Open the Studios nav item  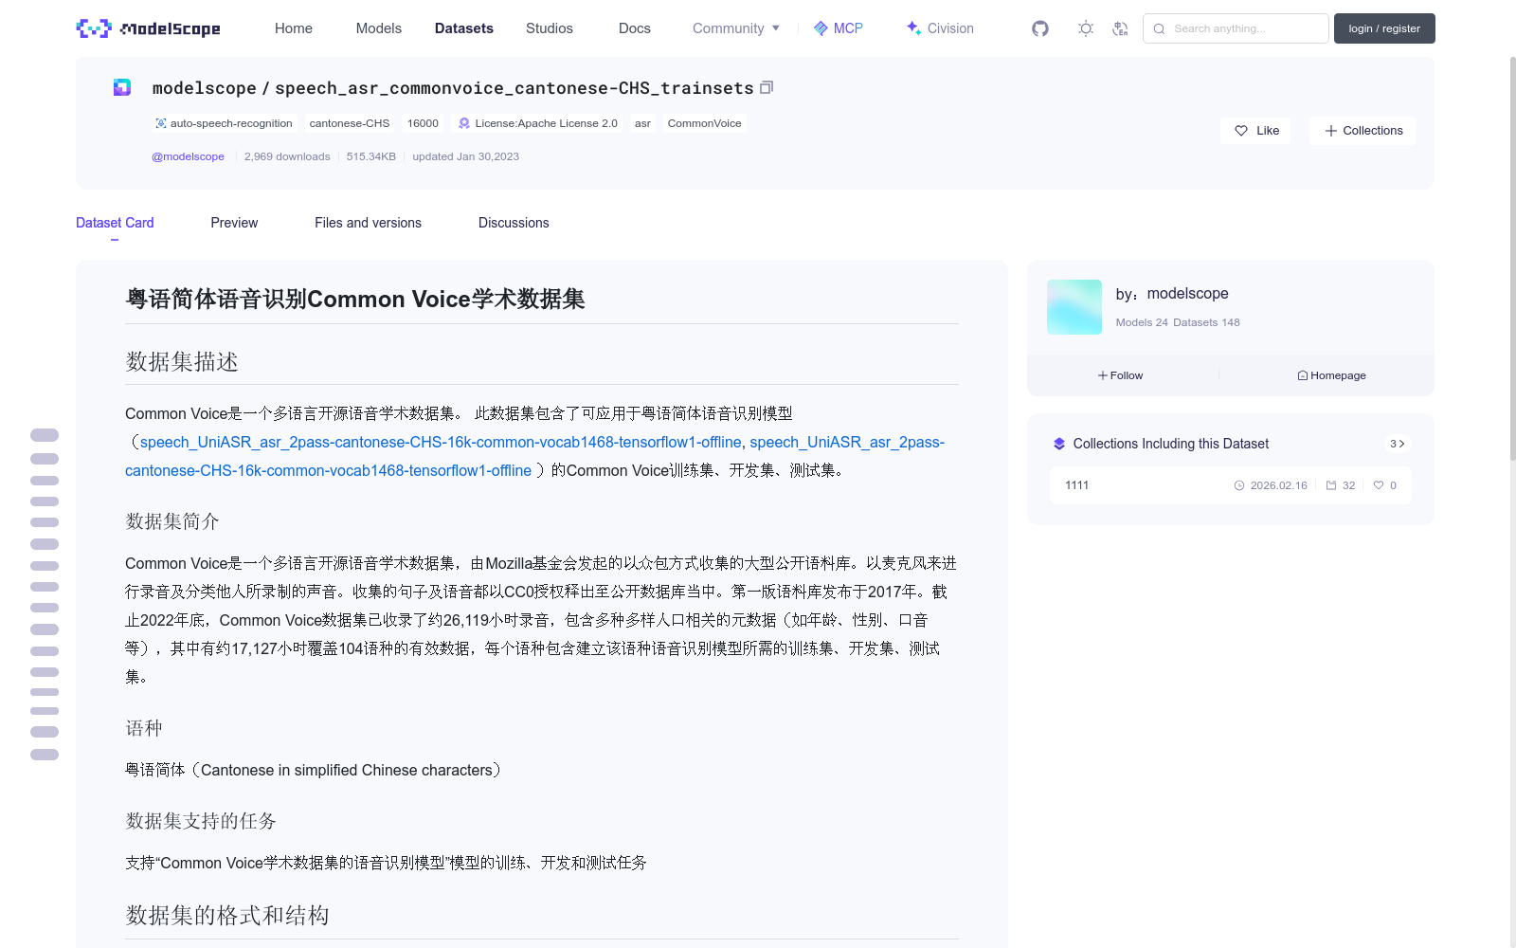[550, 28]
